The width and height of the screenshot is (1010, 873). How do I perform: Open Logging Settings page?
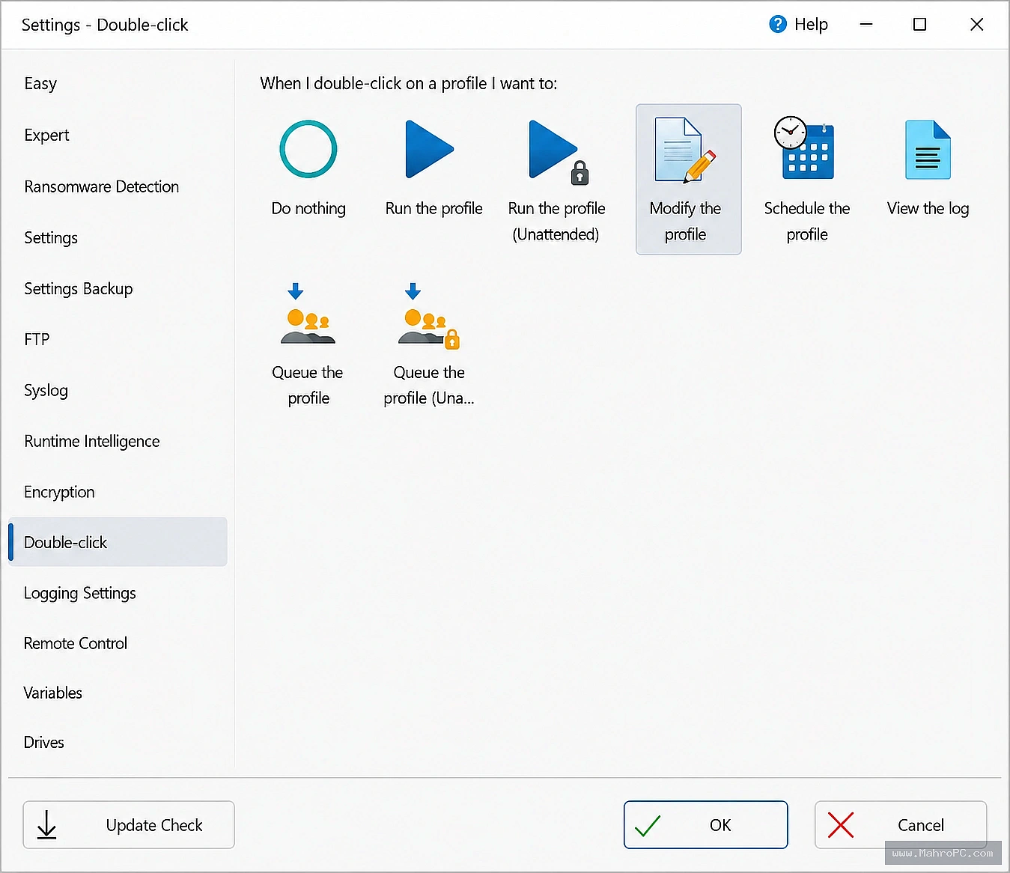click(118, 594)
